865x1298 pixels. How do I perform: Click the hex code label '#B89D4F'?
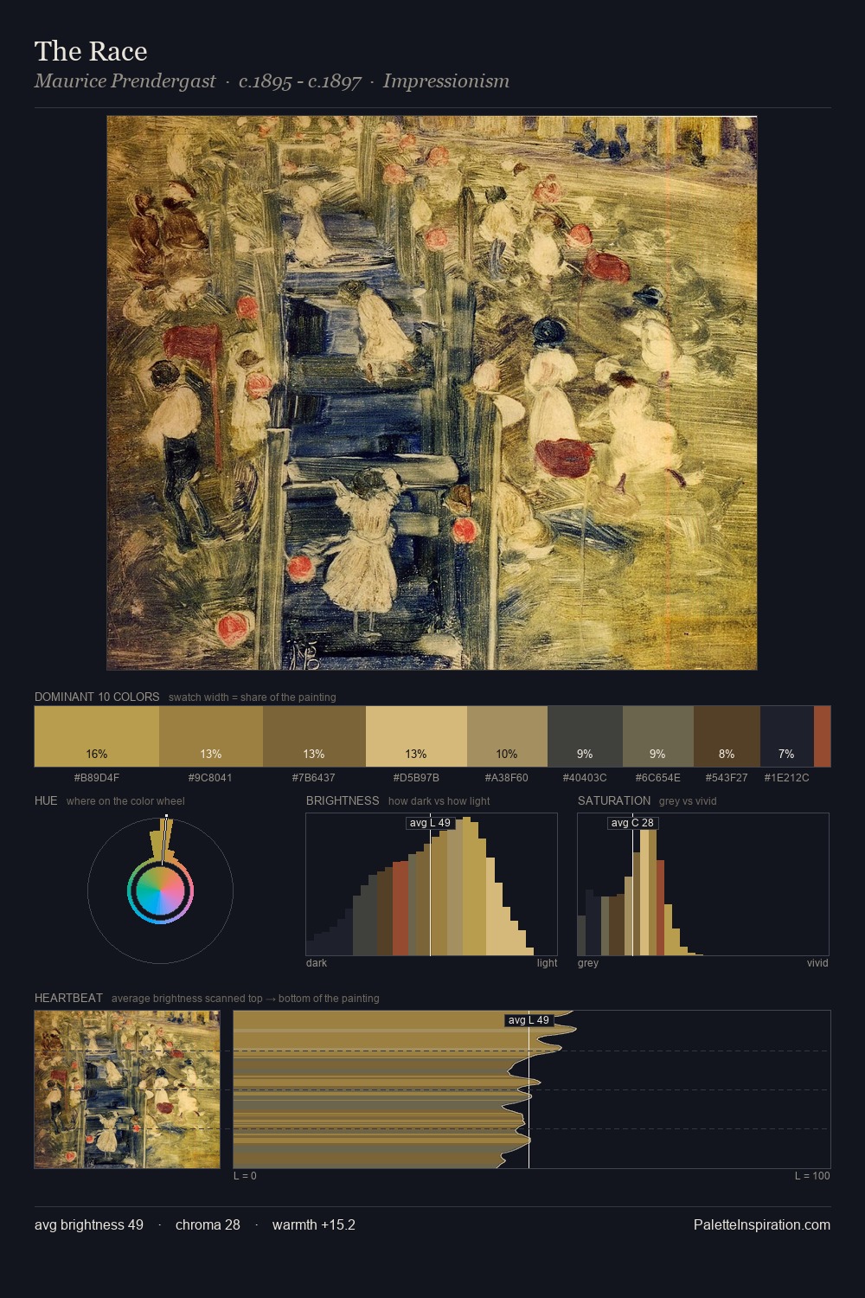97,777
